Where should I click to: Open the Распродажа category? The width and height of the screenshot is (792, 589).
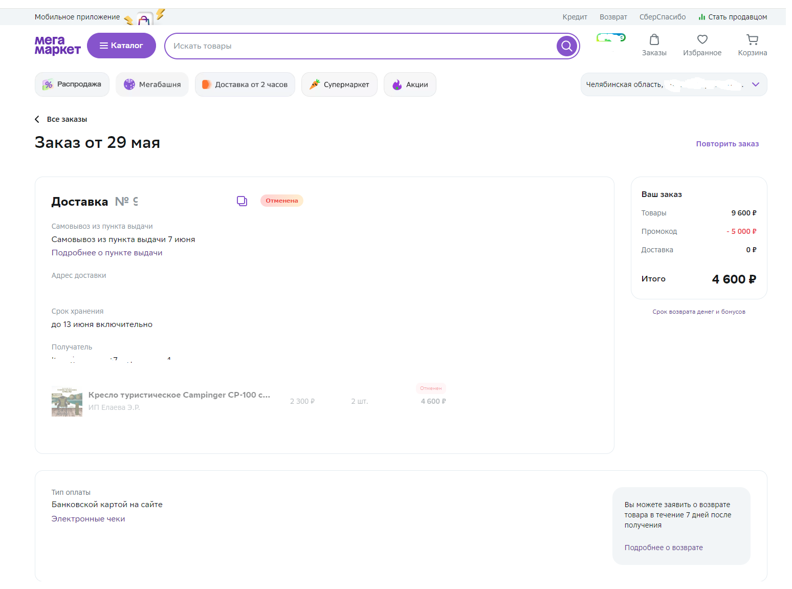pos(72,84)
